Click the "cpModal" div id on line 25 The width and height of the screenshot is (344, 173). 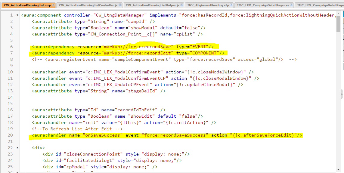coord(76,167)
